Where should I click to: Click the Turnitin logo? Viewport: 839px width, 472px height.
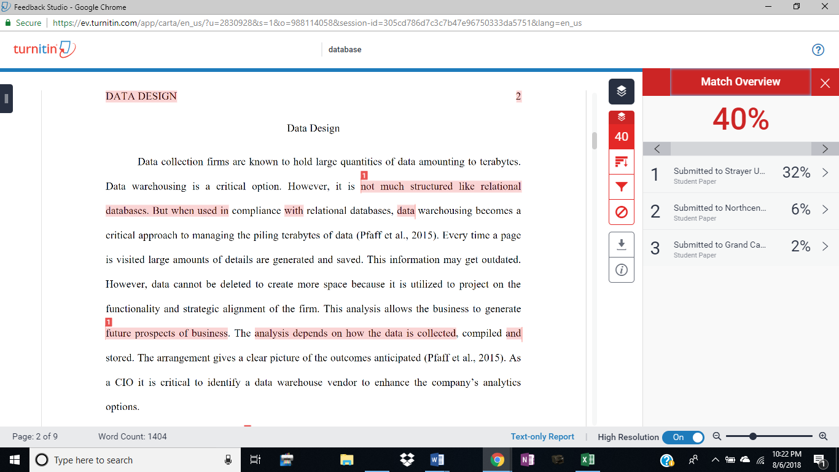(x=44, y=49)
